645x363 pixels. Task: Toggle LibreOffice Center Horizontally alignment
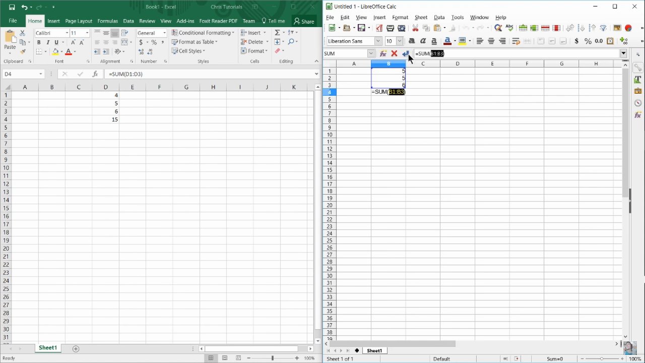[491, 41]
